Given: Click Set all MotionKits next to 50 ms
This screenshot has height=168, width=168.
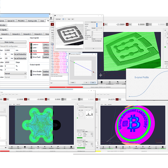Looking at the screenshot, I should point(20,54).
